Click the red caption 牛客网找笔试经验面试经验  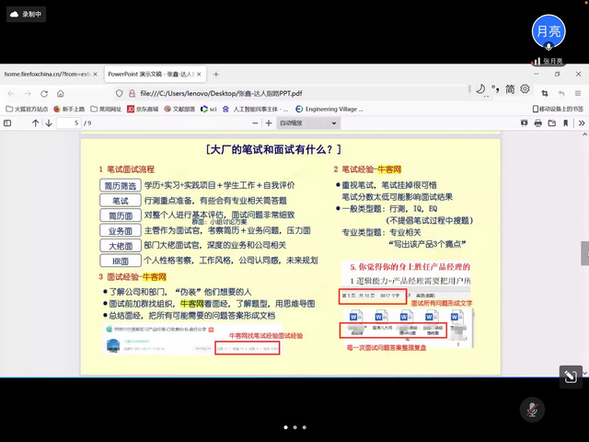tap(266, 336)
